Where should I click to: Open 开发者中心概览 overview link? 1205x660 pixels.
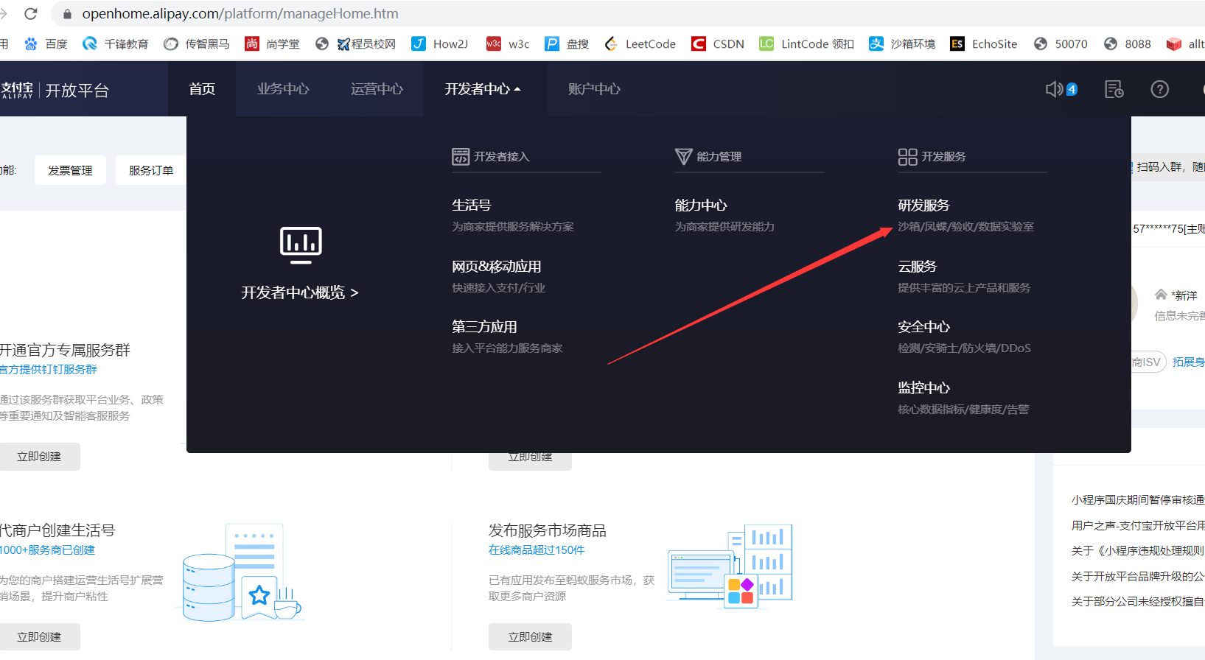tap(300, 292)
